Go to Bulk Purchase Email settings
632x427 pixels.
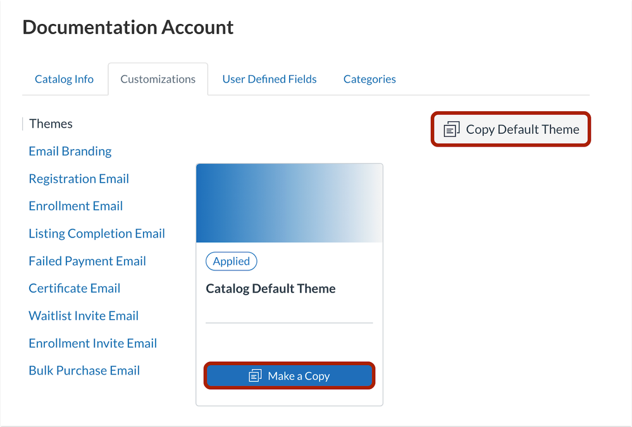coord(84,371)
